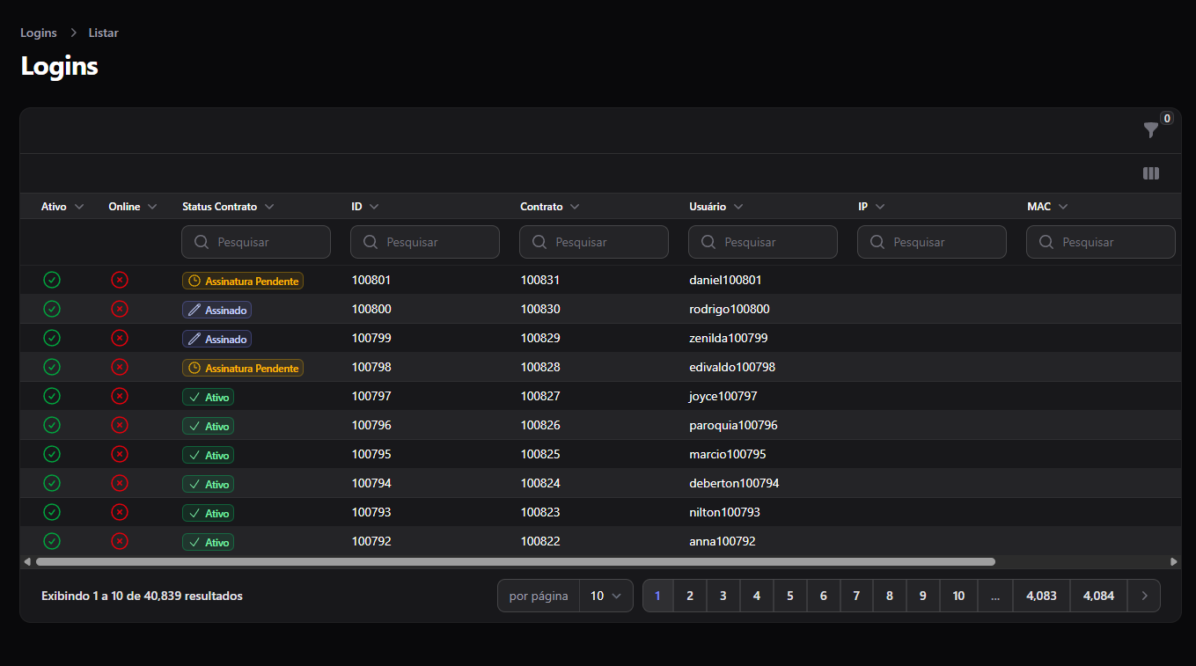
Task: Select username cell paroquia100796
Action: pyautogui.click(x=733, y=425)
